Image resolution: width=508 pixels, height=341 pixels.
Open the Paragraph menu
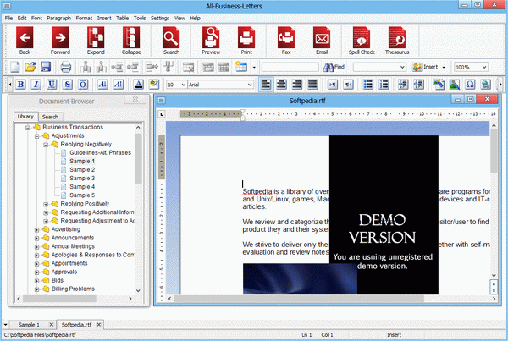pos(58,18)
